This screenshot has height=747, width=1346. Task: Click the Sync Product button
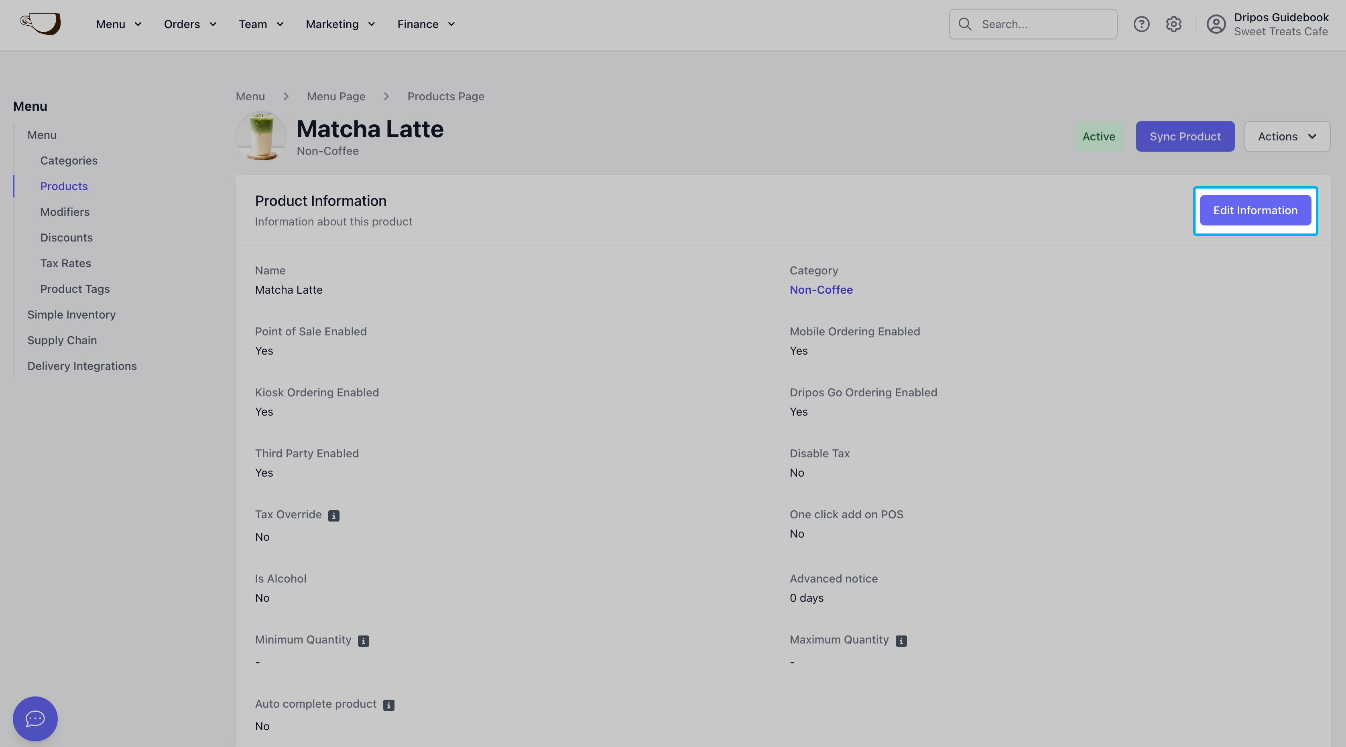(x=1185, y=136)
